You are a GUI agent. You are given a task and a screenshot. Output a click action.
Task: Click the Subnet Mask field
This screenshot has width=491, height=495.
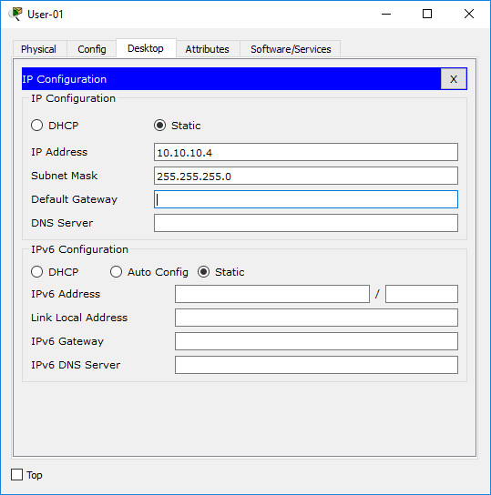(x=306, y=176)
